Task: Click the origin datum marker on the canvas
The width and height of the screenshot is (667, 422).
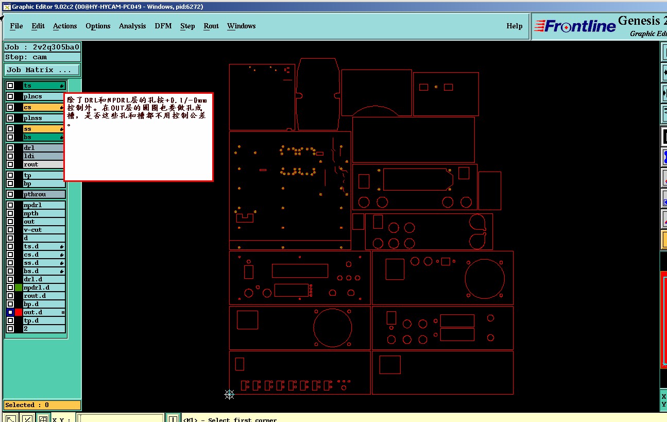Action: [230, 395]
